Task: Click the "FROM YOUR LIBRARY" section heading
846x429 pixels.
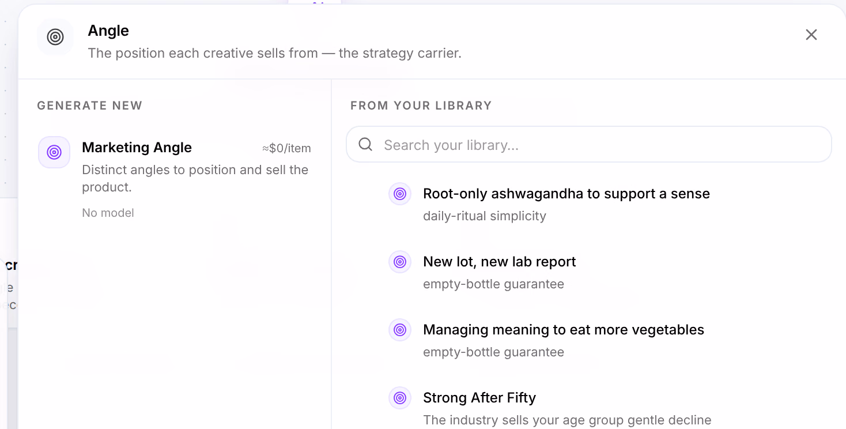Action: coord(421,106)
